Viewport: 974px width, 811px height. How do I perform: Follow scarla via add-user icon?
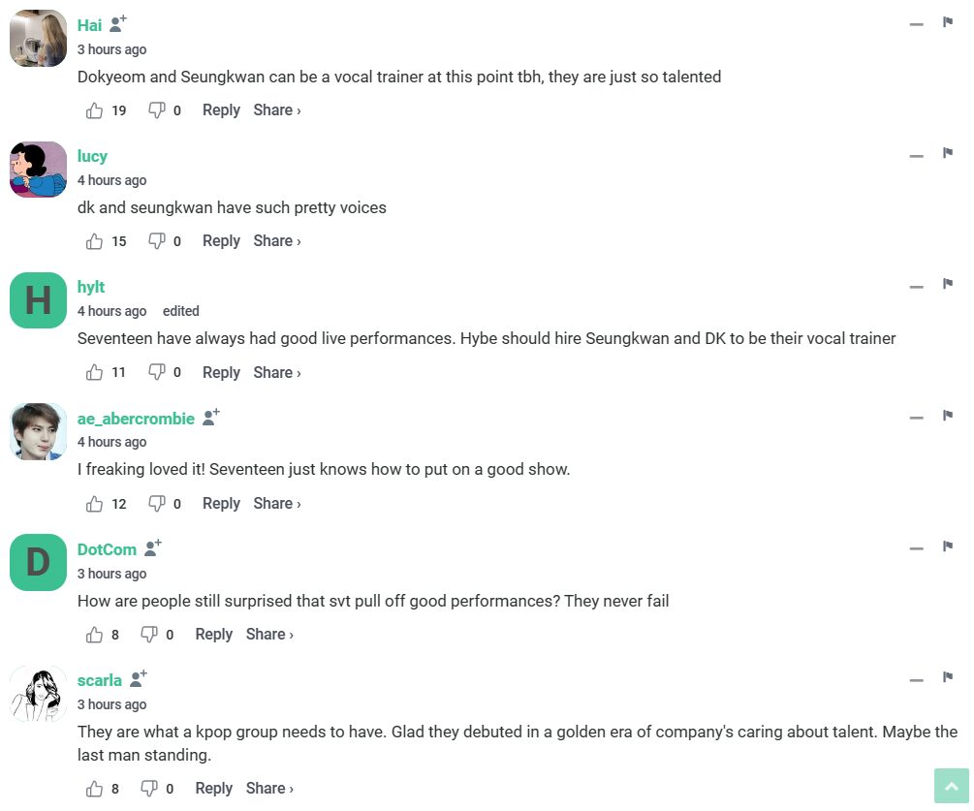pos(139,679)
